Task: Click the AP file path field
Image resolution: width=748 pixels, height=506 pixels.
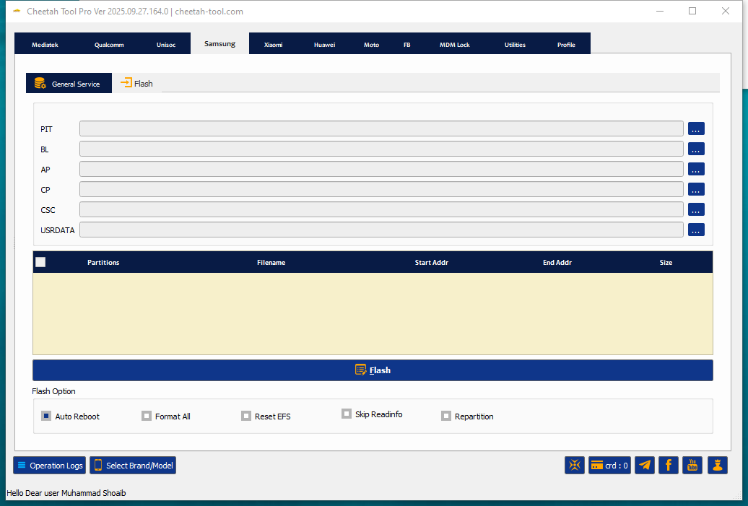Action: 382,169
